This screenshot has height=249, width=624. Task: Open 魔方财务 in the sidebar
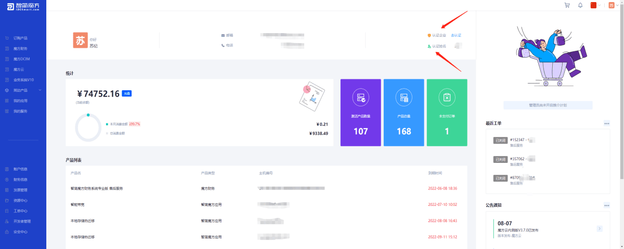coord(21,48)
